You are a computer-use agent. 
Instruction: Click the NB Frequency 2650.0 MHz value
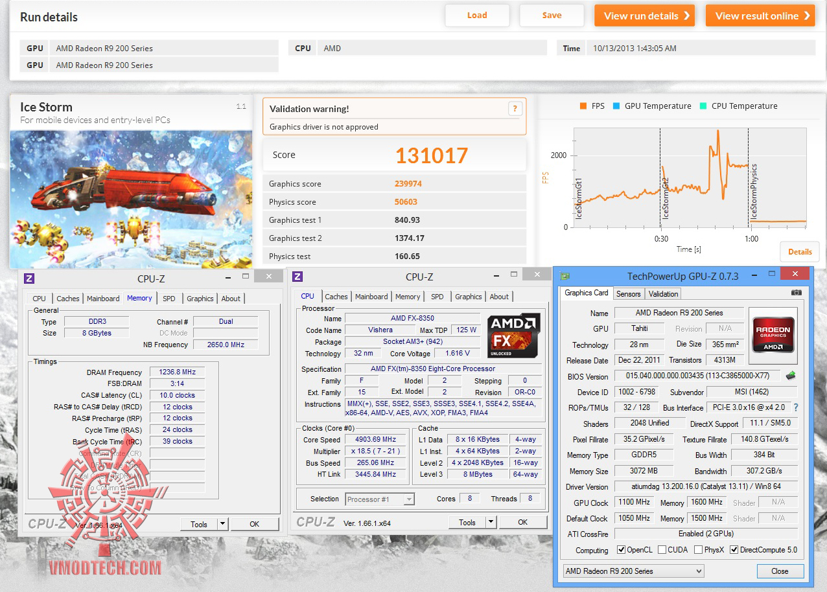coord(226,345)
